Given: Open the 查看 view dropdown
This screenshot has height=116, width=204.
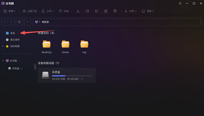Looking at the screenshot, I should tap(148, 11).
